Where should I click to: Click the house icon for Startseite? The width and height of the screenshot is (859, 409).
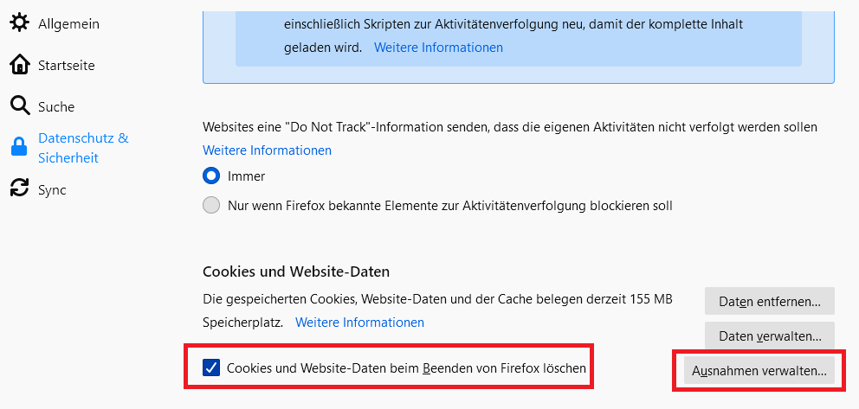19,65
